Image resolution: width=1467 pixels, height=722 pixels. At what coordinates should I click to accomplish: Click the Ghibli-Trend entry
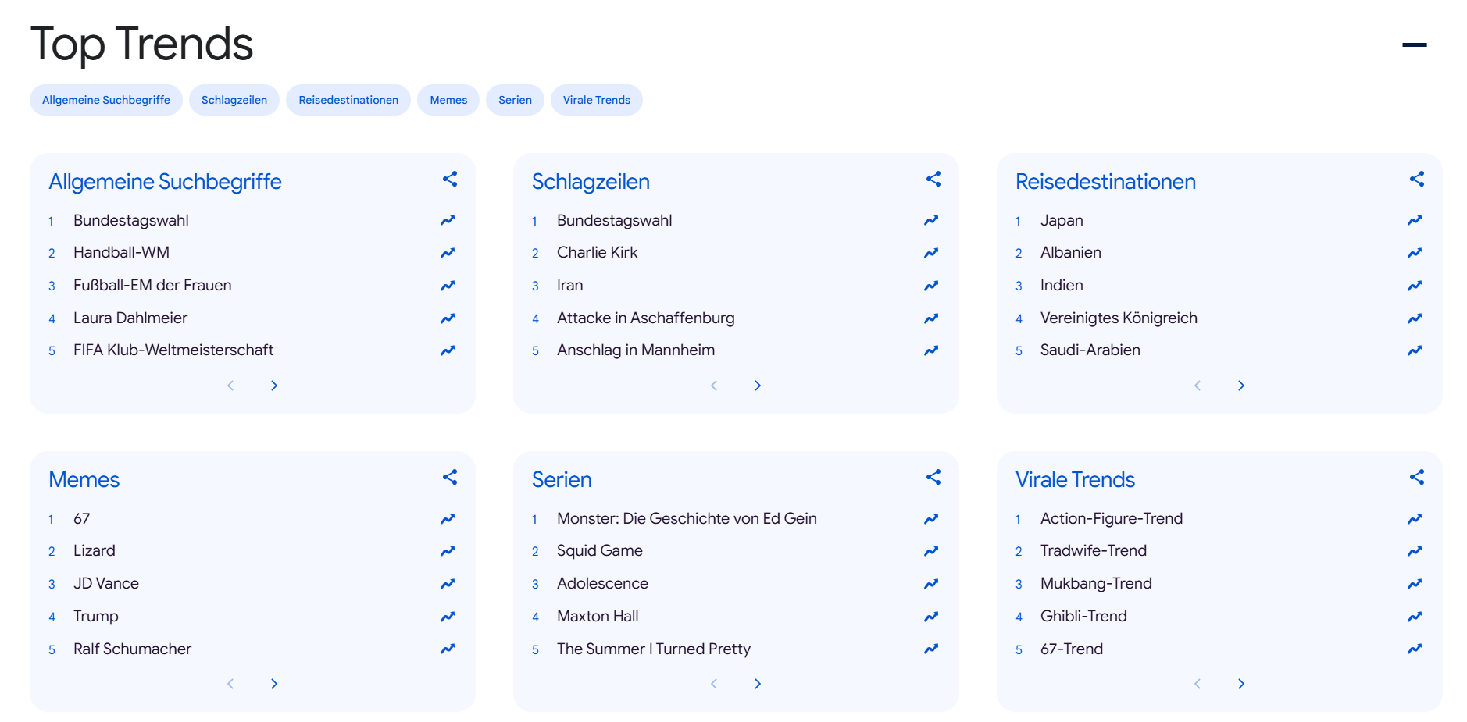coord(1083,617)
